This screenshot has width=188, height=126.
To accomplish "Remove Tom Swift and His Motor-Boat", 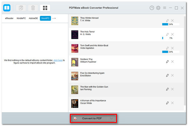I will click(172, 48).
